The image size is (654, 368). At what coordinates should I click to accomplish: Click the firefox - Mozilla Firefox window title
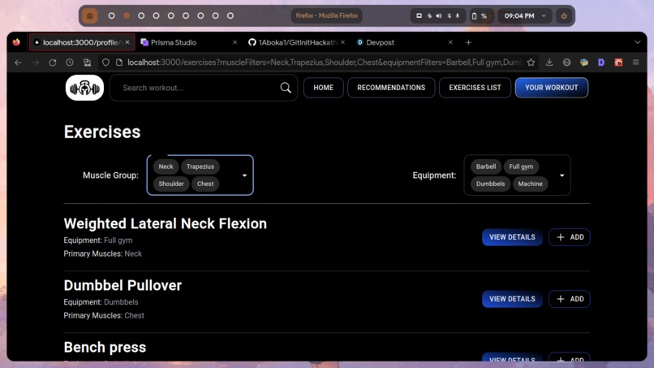(x=326, y=16)
